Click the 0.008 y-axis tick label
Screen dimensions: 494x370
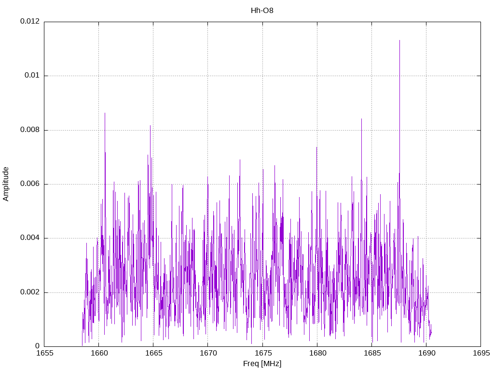coord(30,130)
